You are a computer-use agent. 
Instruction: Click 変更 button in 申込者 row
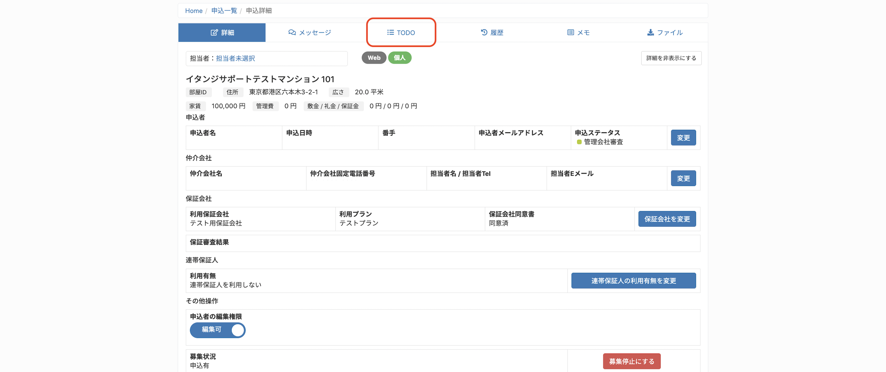tap(683, 138)
